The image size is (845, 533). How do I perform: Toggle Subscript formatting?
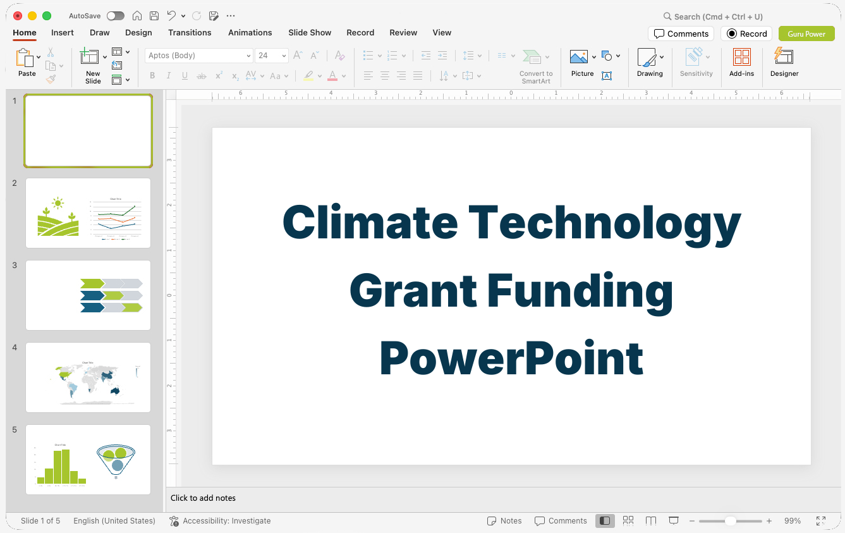235,76
